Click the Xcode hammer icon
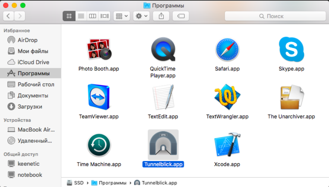 [227, 145]
